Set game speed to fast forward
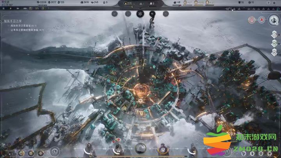This screenshot has height=158, width=281. (18, 9)
